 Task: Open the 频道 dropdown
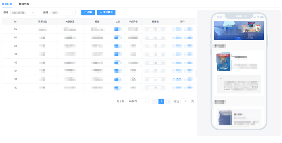63,13
